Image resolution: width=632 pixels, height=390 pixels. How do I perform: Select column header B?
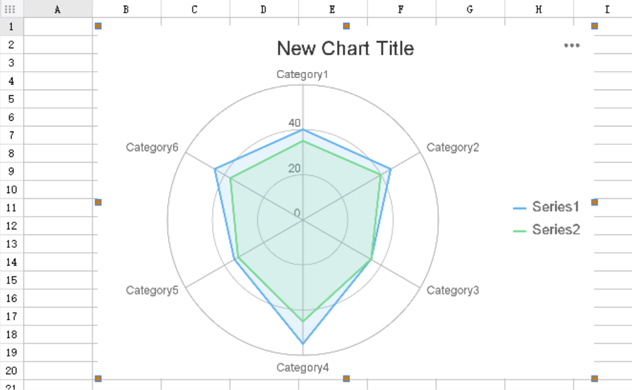point(125,9)
